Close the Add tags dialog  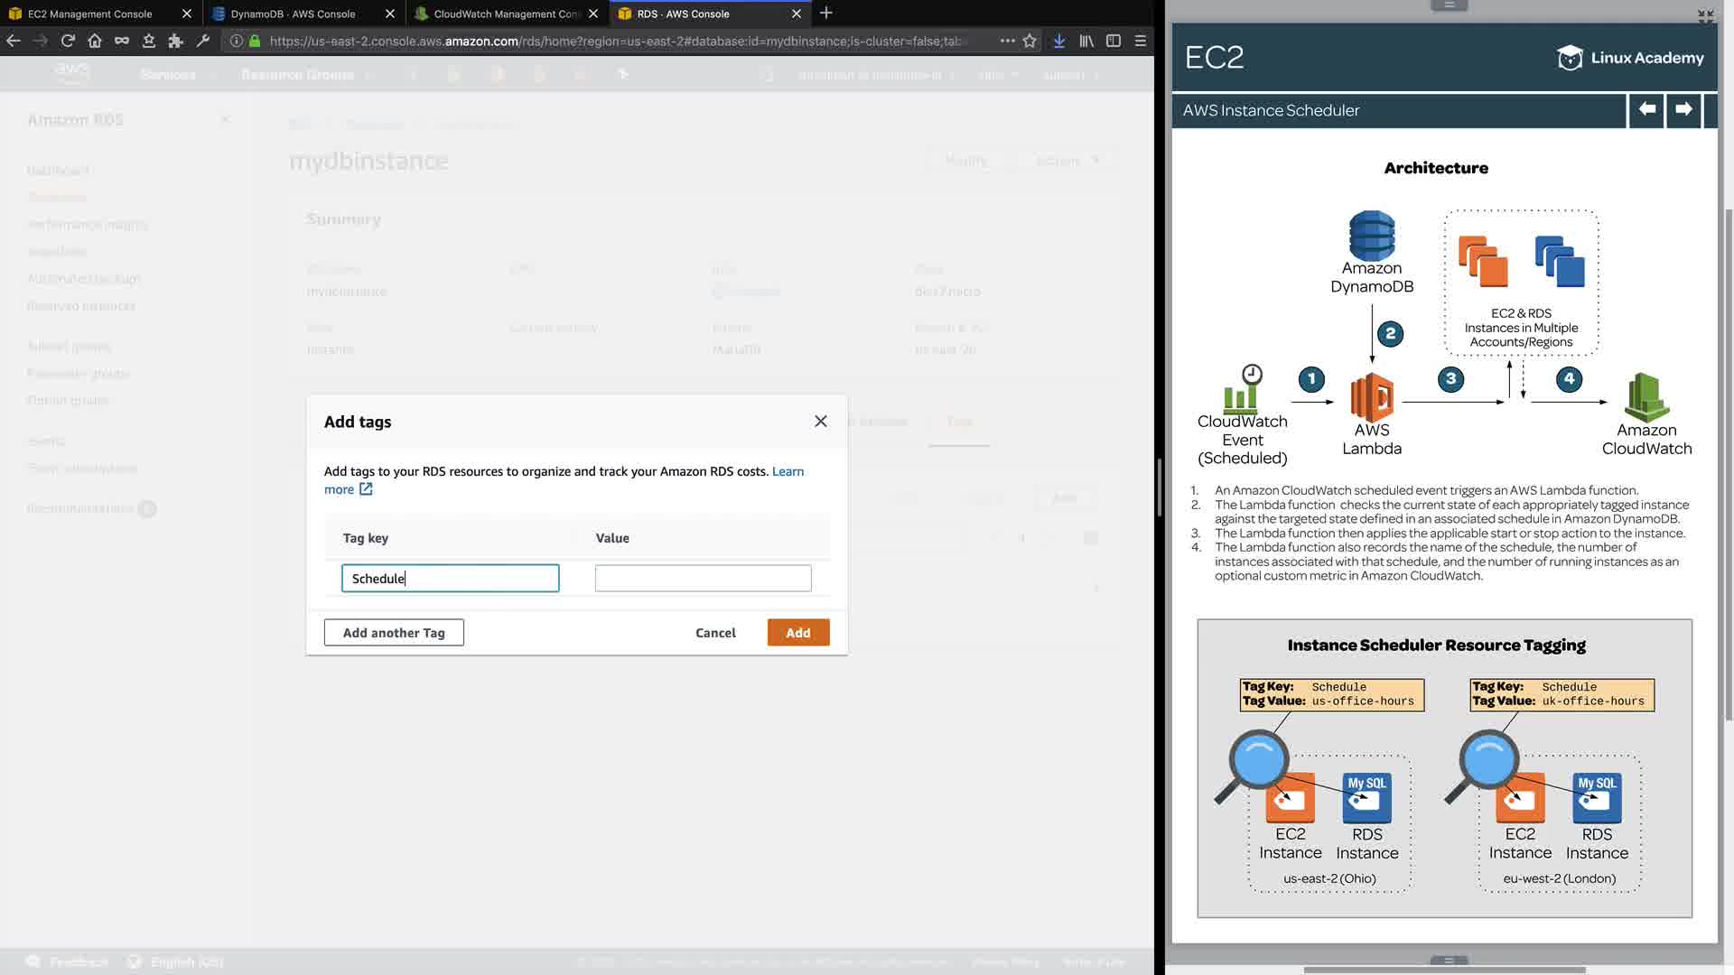[820, 421]
